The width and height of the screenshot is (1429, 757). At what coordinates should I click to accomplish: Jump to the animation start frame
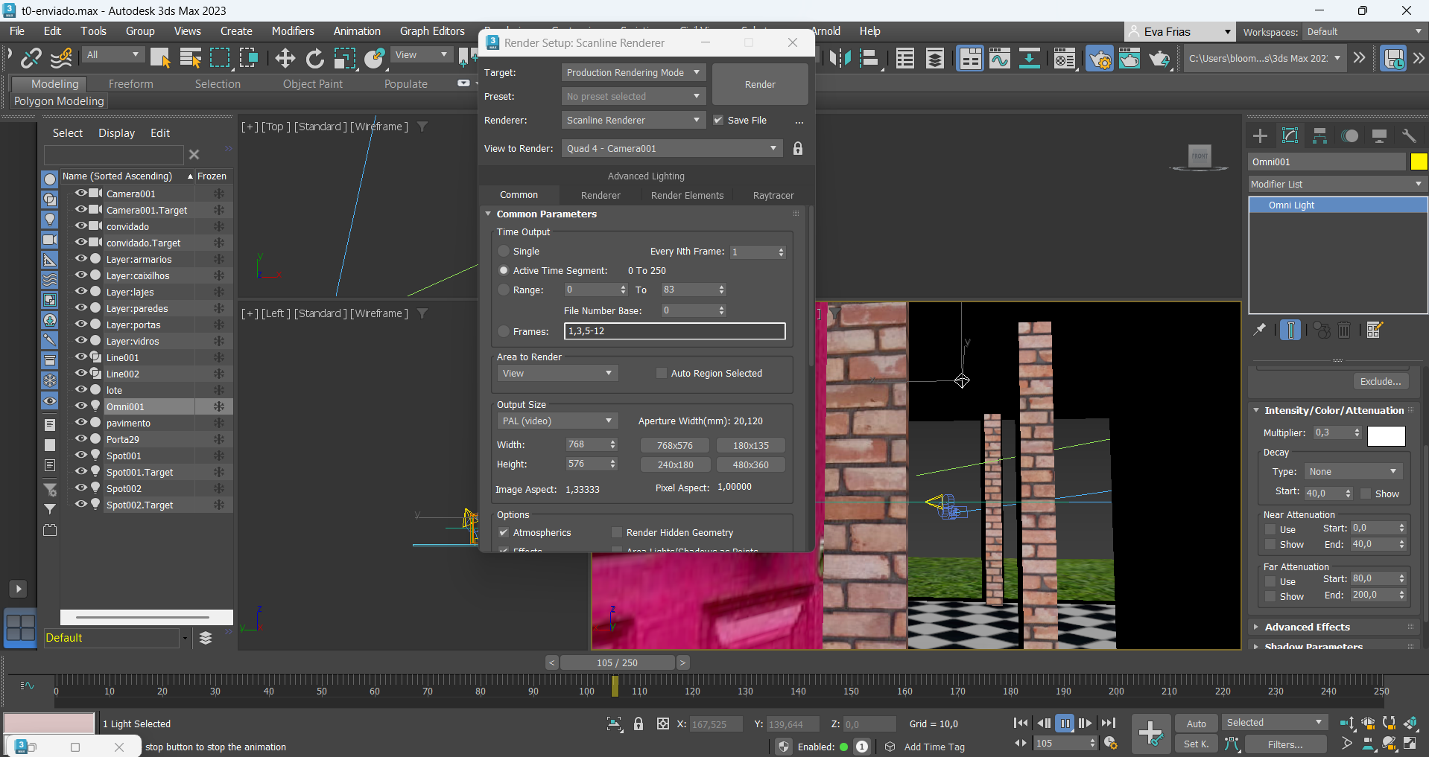tap(1021, 723)
